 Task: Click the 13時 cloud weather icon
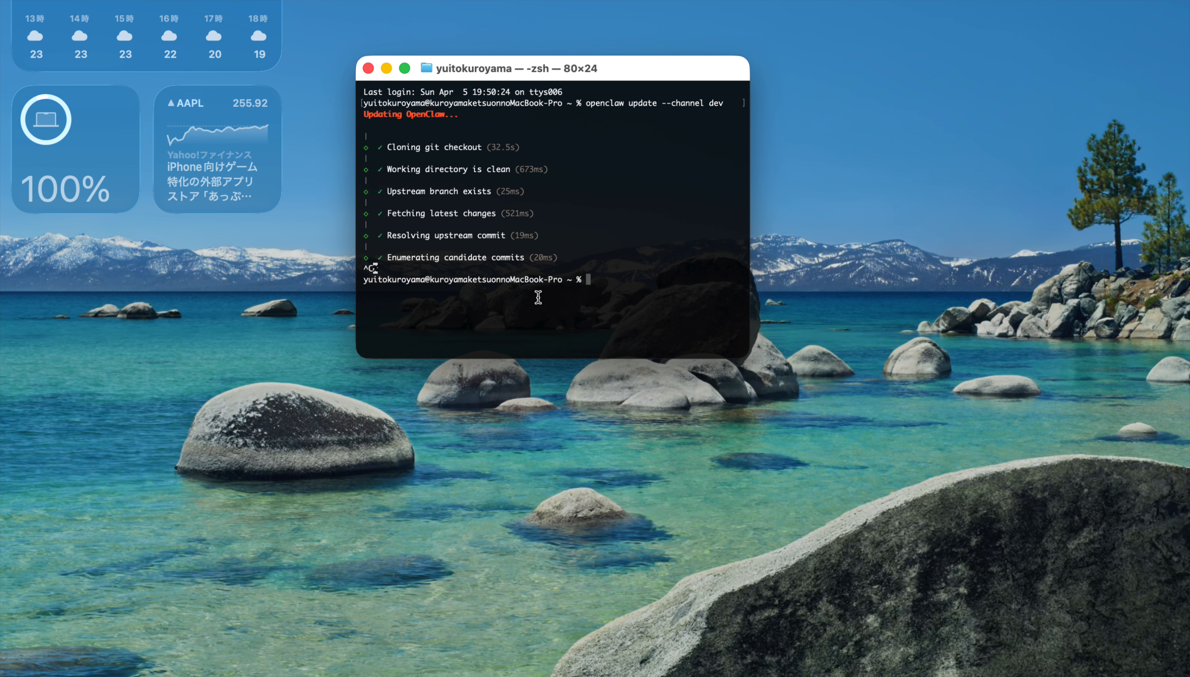coord(35,36)
